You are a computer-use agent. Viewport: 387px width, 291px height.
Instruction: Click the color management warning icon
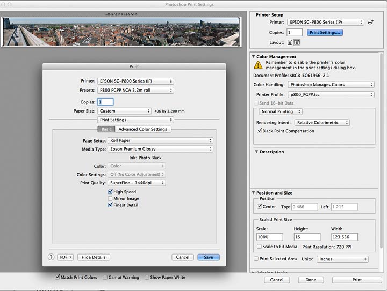tap(258, 65)
